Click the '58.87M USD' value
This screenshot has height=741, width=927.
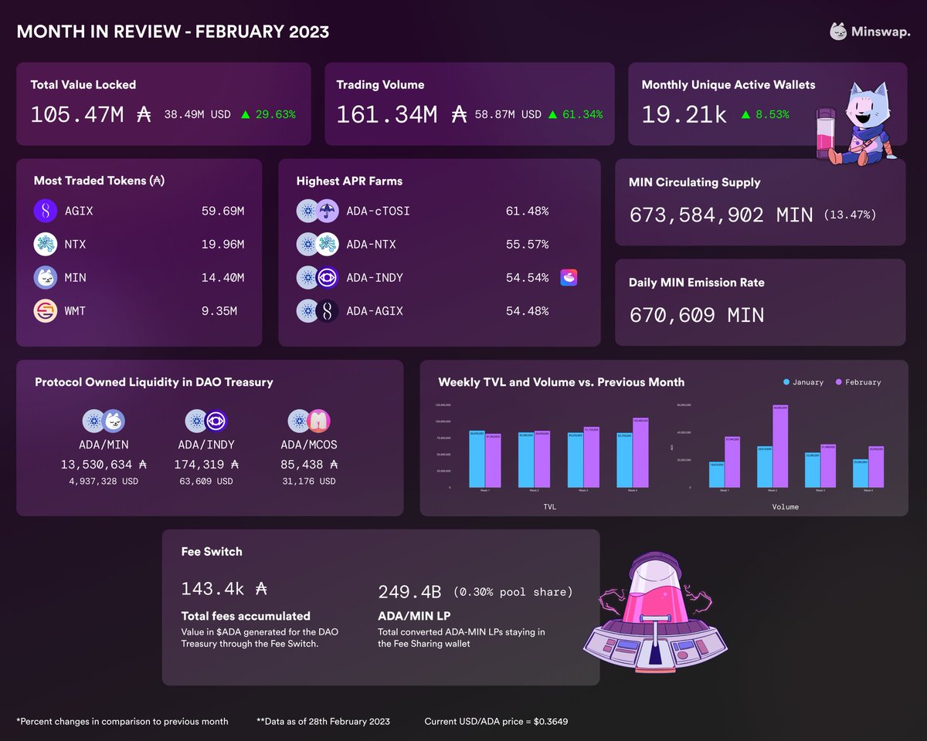(508, 114)
